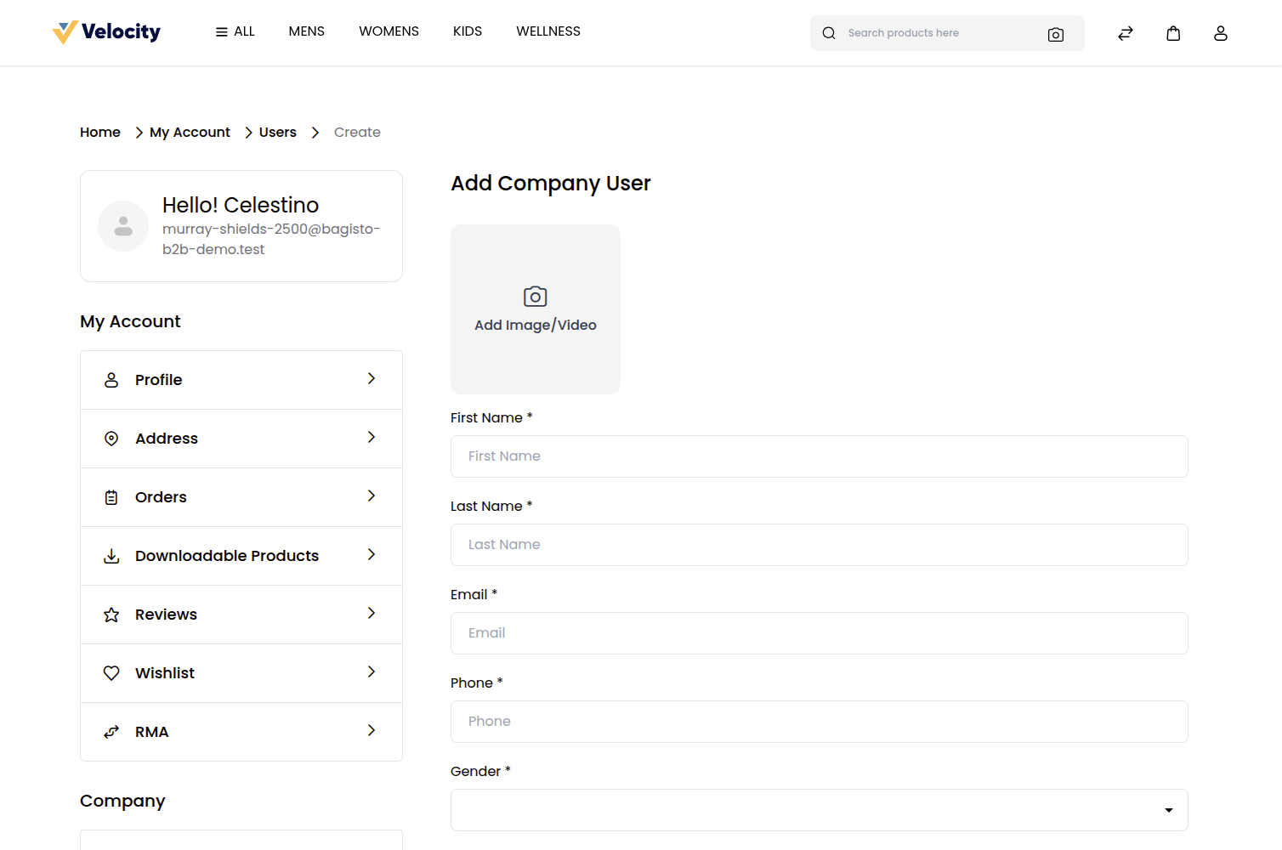The width and height of the screenshot is (1282, 850).
Task: Open the shopping bag cart icon
Action: (1173, 33)
